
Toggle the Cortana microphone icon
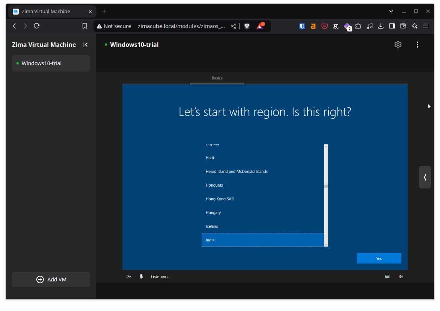(141, 277)
